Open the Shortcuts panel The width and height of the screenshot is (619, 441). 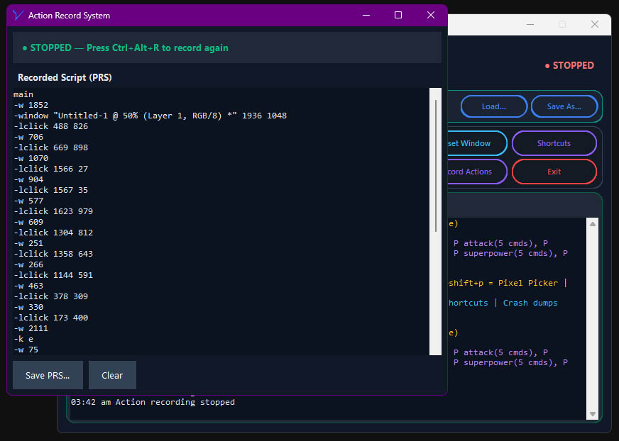pos(554,143)
